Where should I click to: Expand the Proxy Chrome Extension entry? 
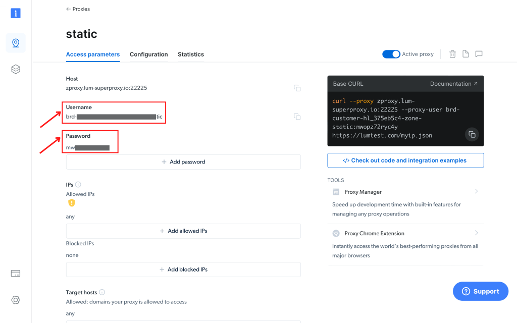[477, 233]
